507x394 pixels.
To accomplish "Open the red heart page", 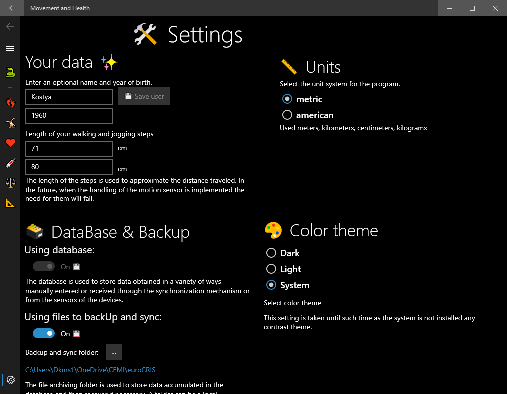I will (10, 143).
